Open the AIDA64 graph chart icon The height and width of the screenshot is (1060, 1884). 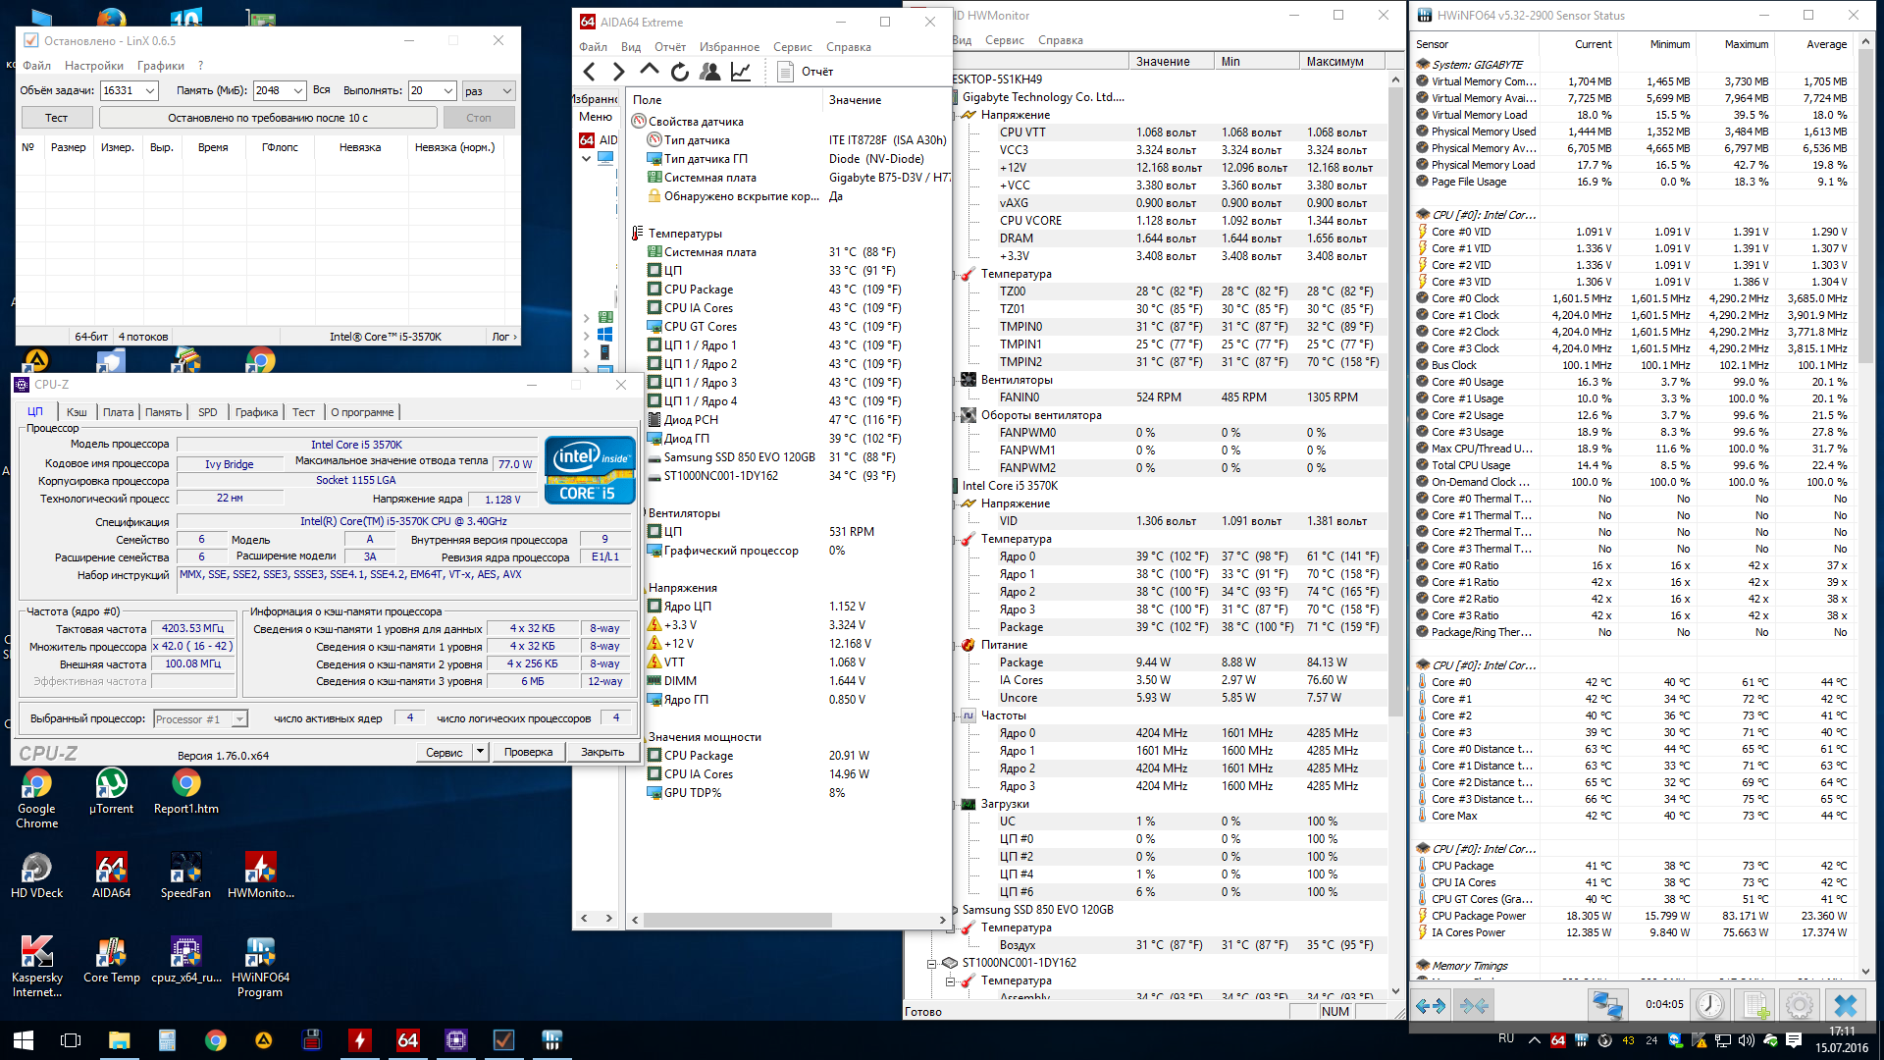(741, 72)
